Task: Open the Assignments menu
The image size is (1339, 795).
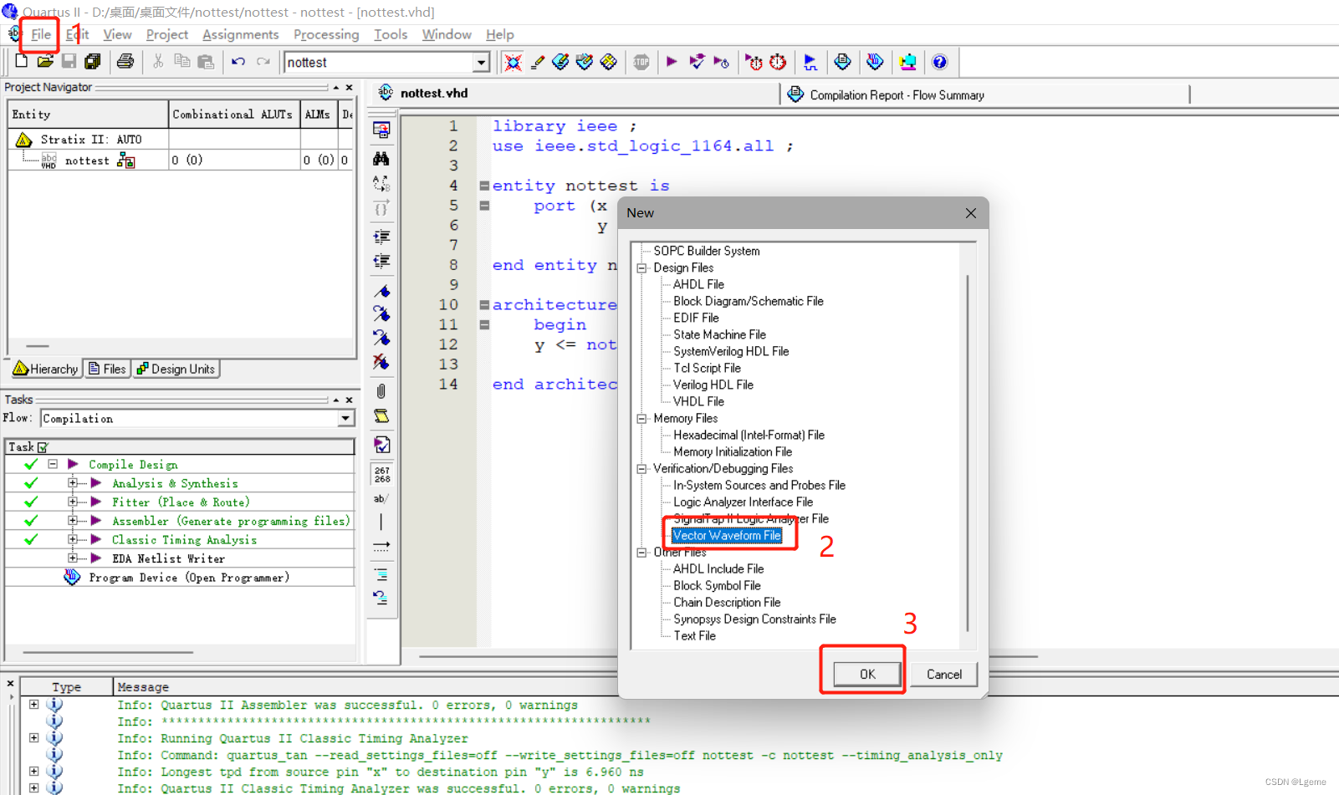Action: [240, 34]
